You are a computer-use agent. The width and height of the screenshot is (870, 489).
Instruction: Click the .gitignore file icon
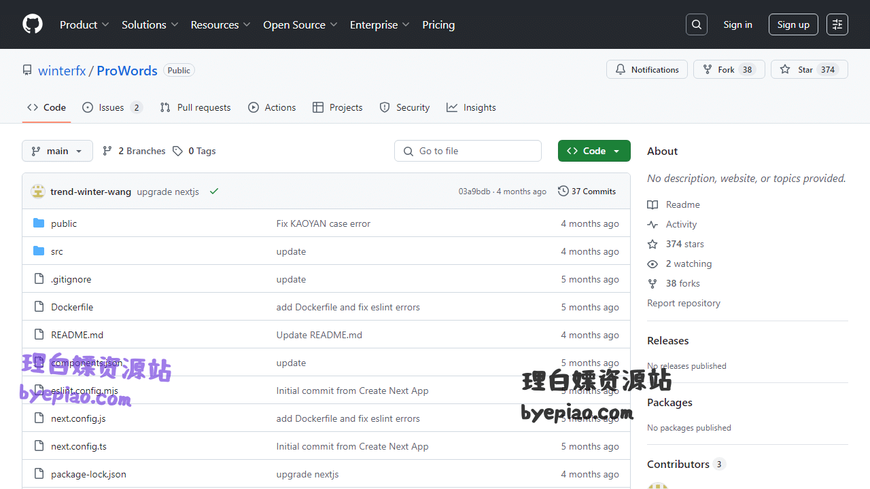click(39, 279)
